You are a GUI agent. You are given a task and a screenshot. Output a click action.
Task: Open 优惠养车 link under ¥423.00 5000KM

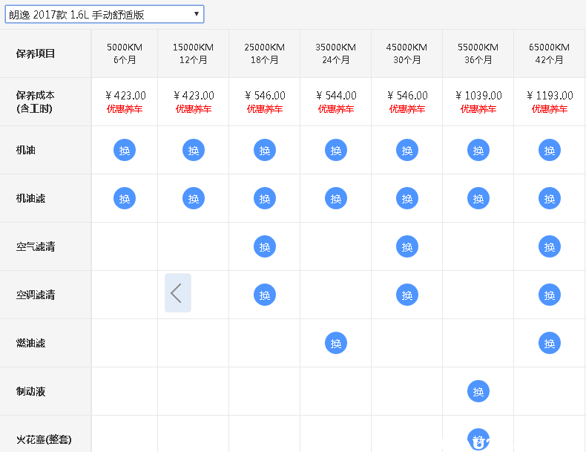pos(125,109)
